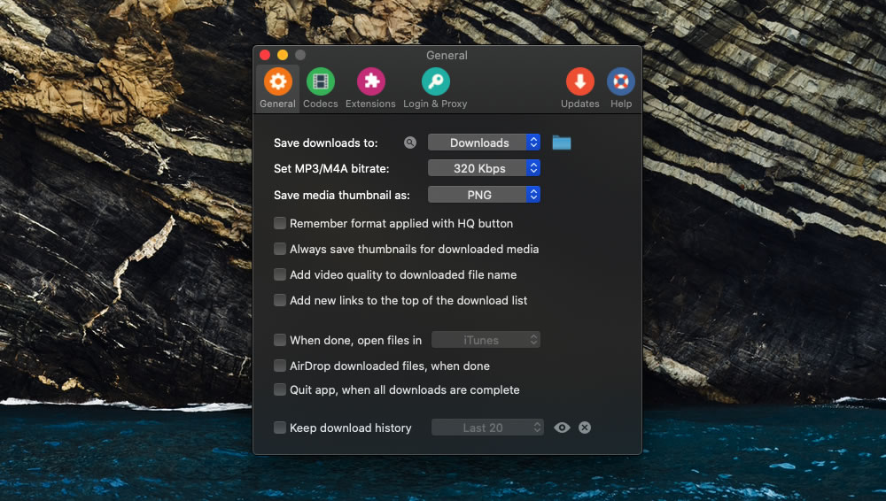Enable Keep download history
Image resolution: width=886 pixels, height=501 pixels.
pyautogui.click(x=280, y=428)
